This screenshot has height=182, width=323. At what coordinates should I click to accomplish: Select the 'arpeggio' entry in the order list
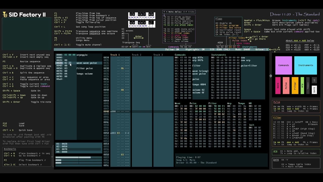82,55
